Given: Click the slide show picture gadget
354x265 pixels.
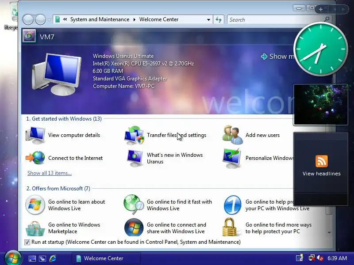Looking at the screenshot, I should [x=320, y=105].
